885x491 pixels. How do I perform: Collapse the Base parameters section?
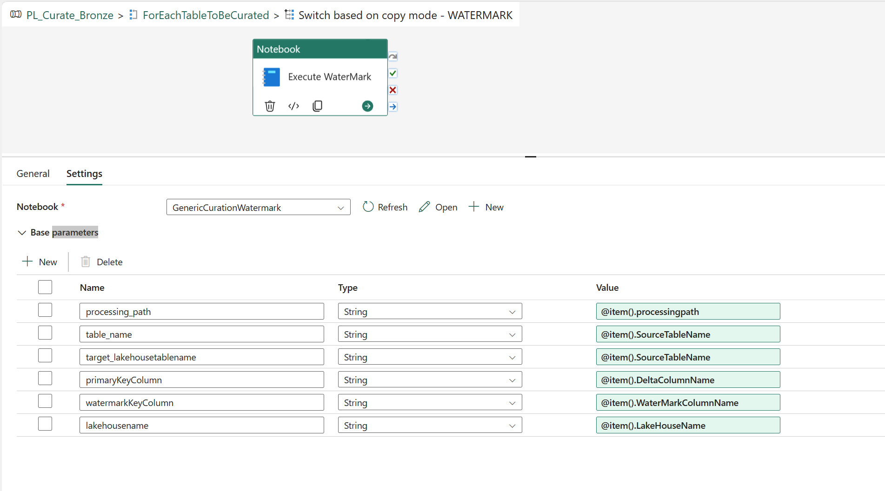coord(22,232)
